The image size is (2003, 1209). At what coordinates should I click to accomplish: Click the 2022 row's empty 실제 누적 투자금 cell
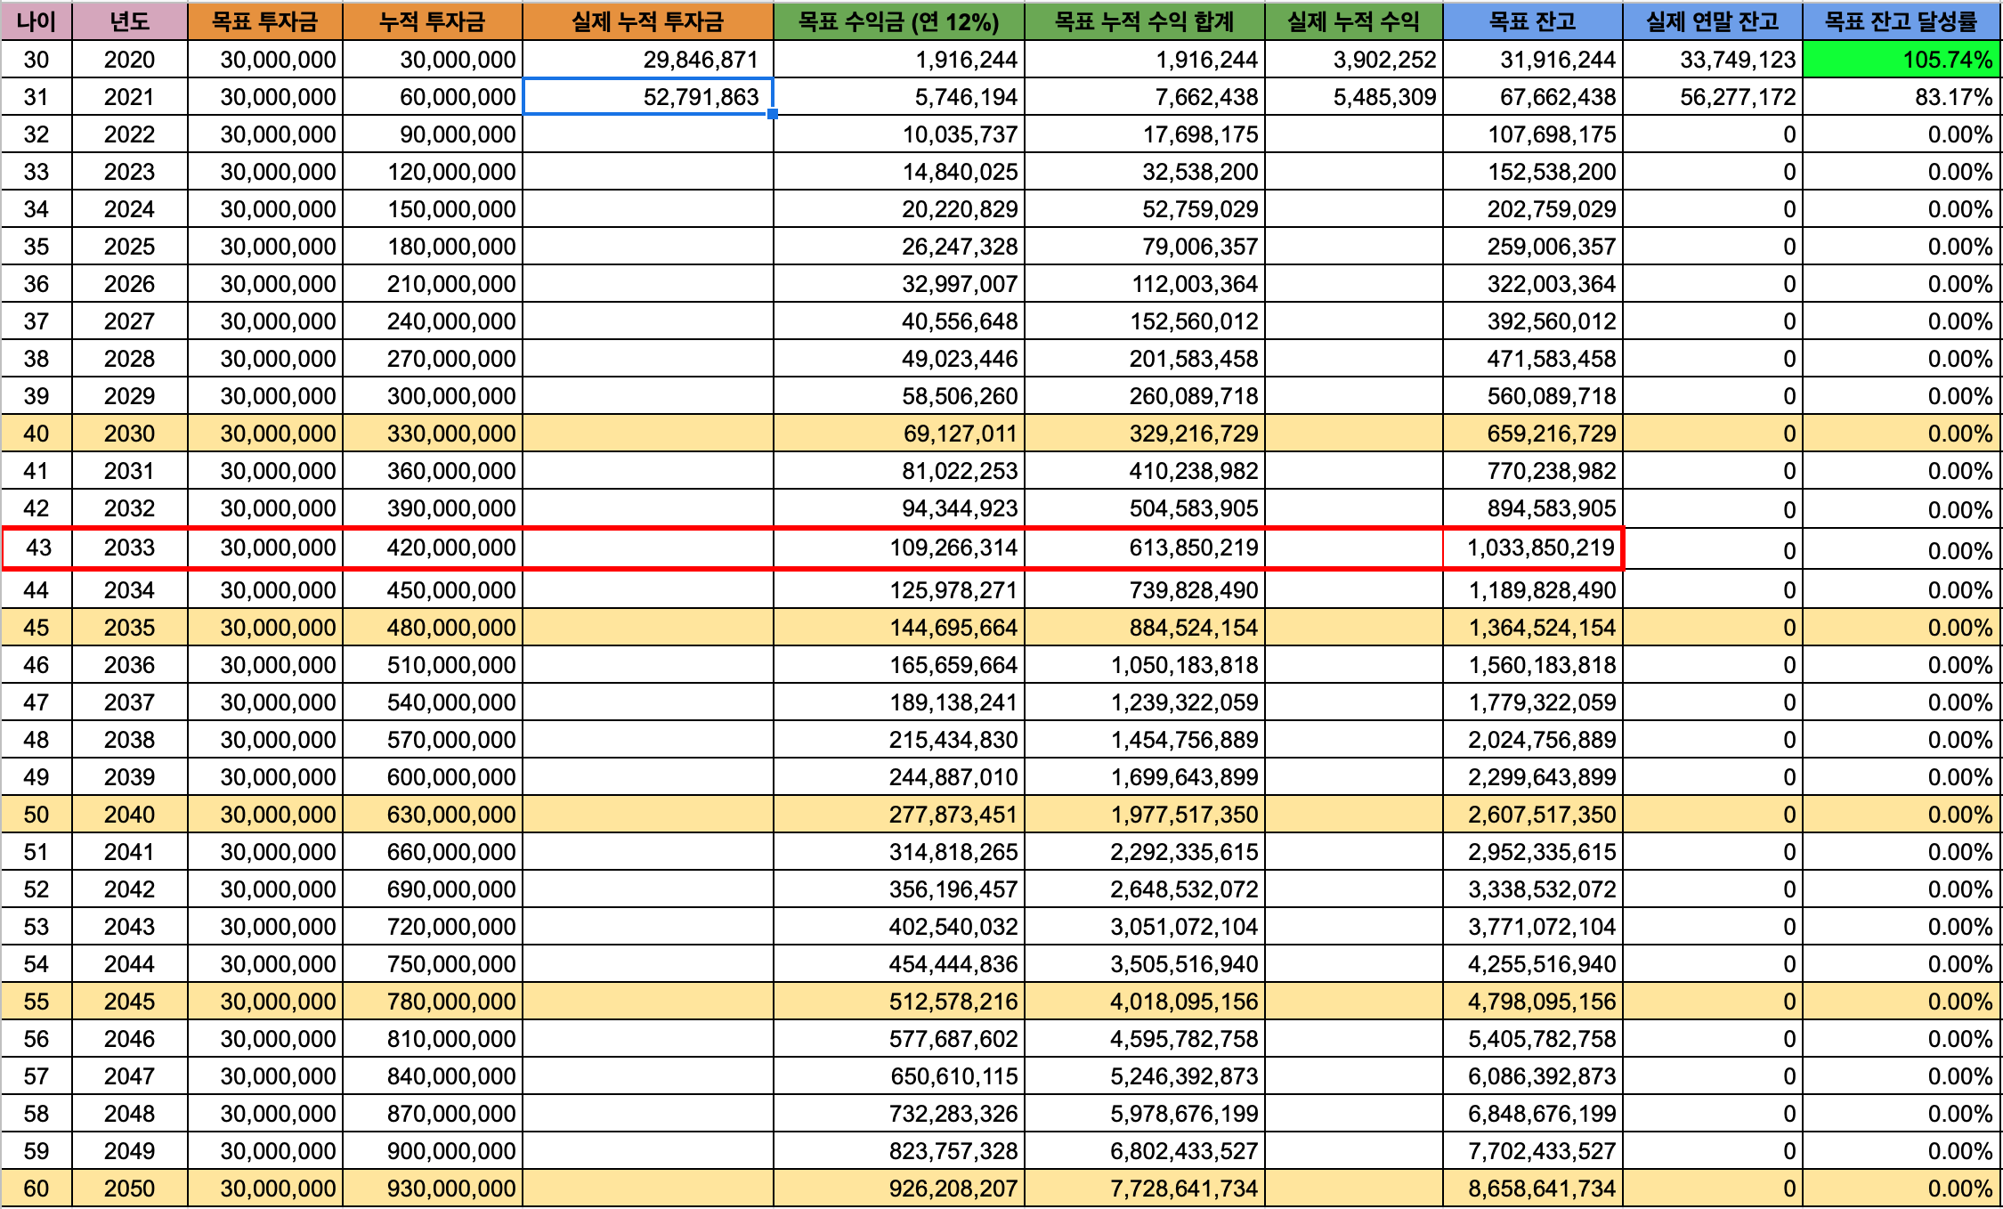(x=648, y=134)
